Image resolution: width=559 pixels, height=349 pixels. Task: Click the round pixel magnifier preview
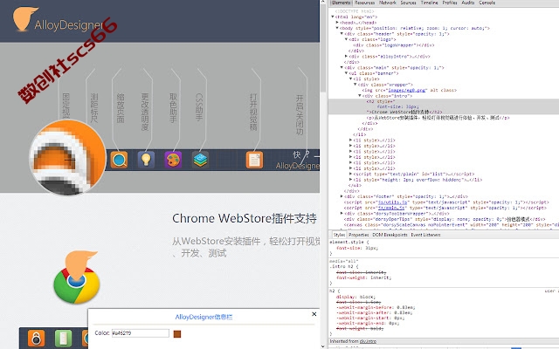(x=67, y=158)
